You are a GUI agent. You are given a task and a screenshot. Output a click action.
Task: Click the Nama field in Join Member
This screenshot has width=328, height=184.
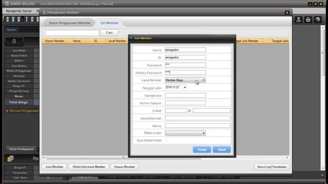click(186, 50)
